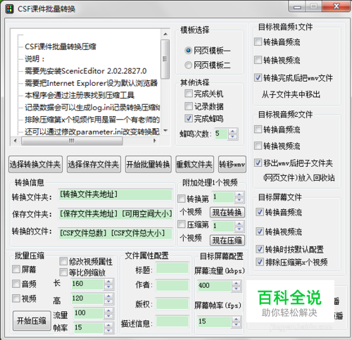Increase 转换第 video number spinner
The height and width of the screenshot is (340, 352).
pyautogui.click(x=239, y=194)
